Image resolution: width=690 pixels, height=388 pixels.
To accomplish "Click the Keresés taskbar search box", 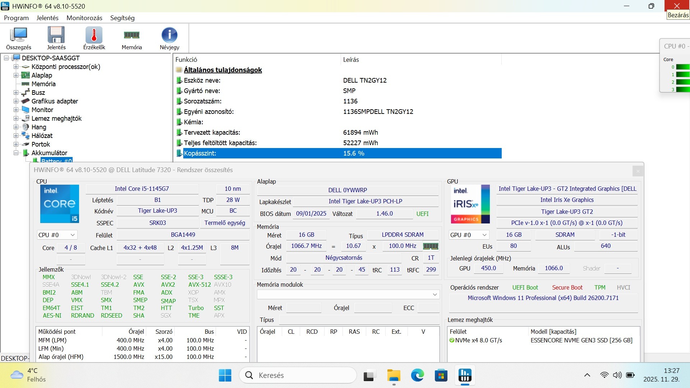I will pyautogui.click(x=298, y=375).
